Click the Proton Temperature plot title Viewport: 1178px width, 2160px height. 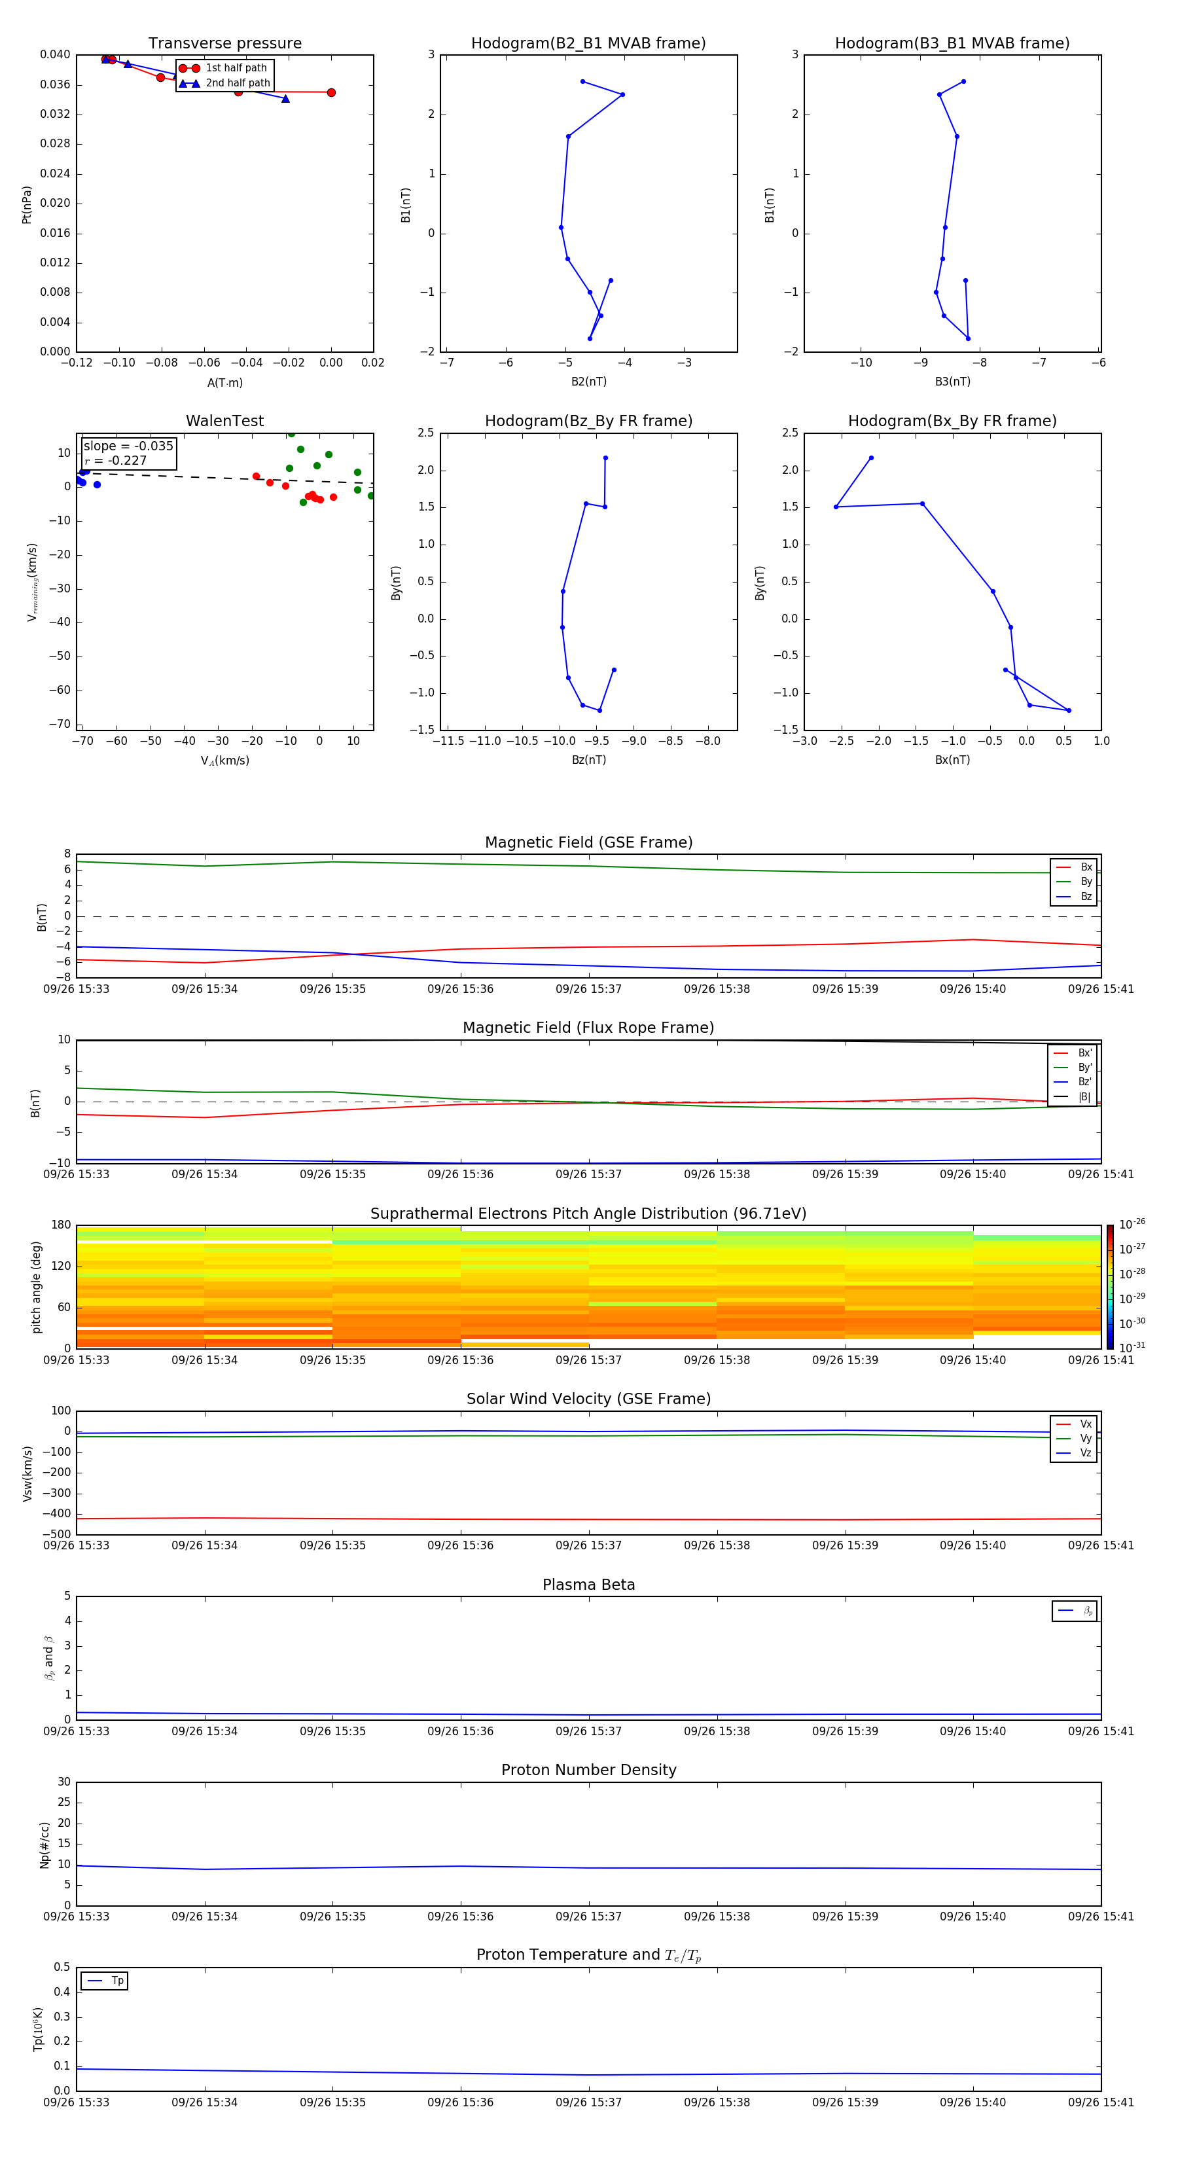coord(588,1954)
